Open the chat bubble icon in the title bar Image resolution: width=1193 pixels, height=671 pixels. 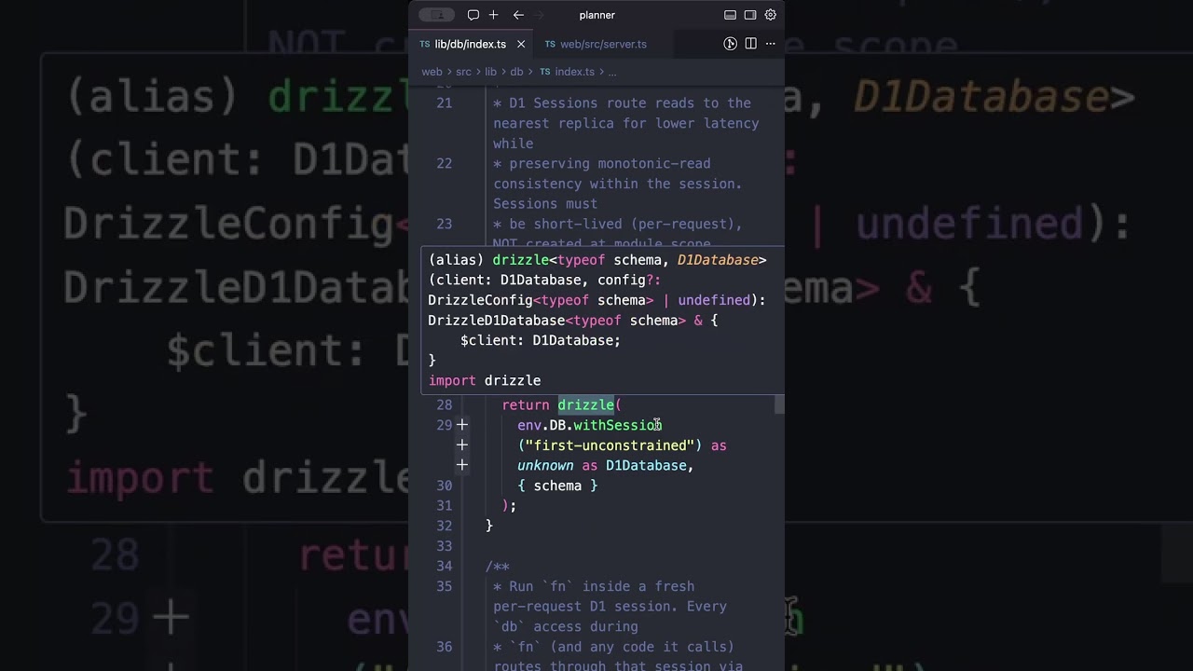pos(473,15)
